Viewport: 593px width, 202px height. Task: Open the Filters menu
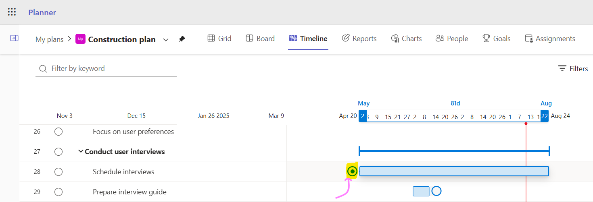573,69
